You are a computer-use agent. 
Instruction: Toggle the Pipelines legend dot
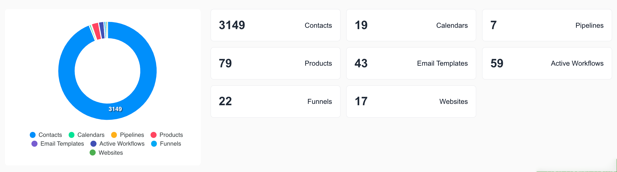pos(114,135)
